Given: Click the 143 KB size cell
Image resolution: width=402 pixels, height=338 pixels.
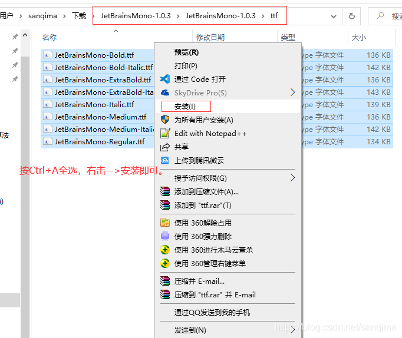Looking at the screenshot, I should coord(378,92).
